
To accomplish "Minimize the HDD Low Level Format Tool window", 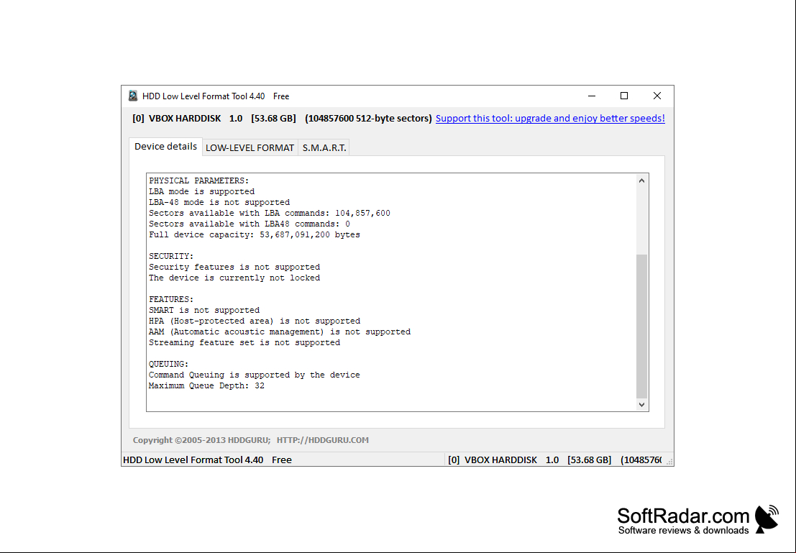I will click(x=591, y=96).
